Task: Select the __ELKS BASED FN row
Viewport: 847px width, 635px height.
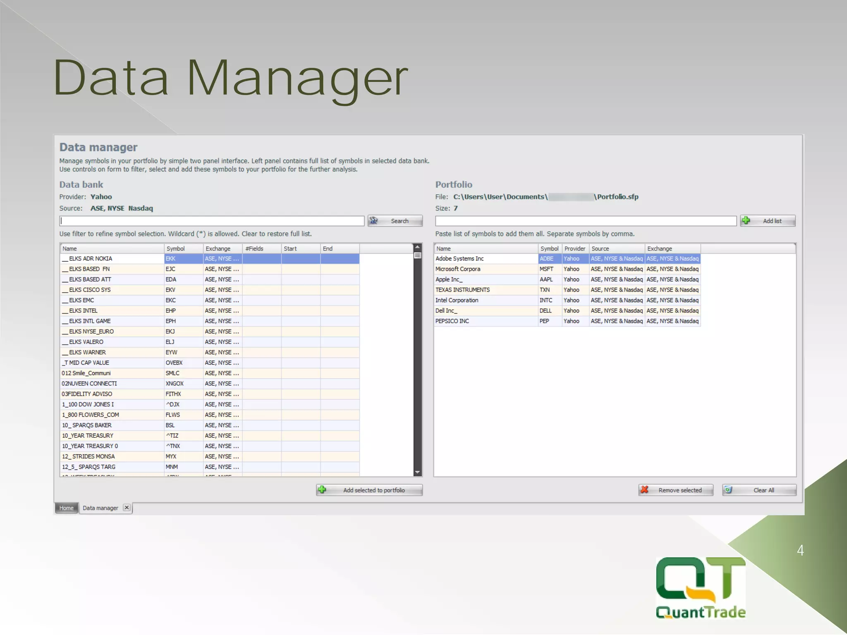Action: coord(210,269)
